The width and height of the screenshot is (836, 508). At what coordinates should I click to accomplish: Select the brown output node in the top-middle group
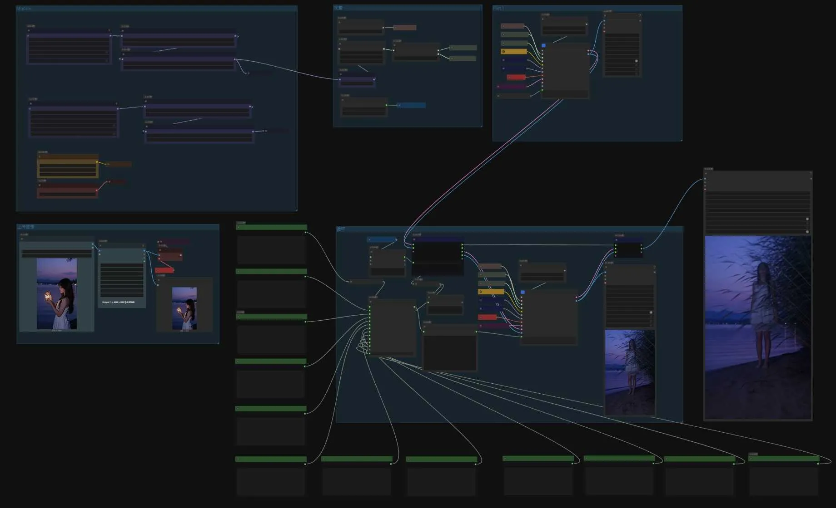coord(405,28)
